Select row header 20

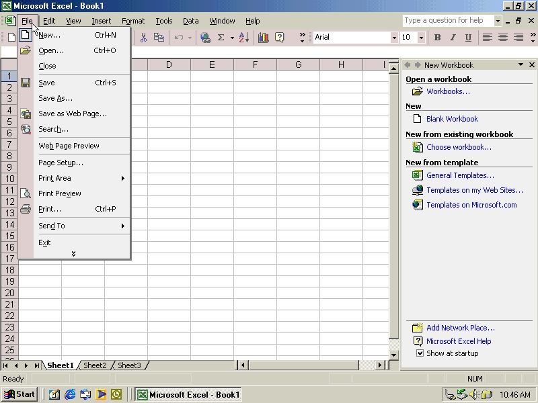9,293
